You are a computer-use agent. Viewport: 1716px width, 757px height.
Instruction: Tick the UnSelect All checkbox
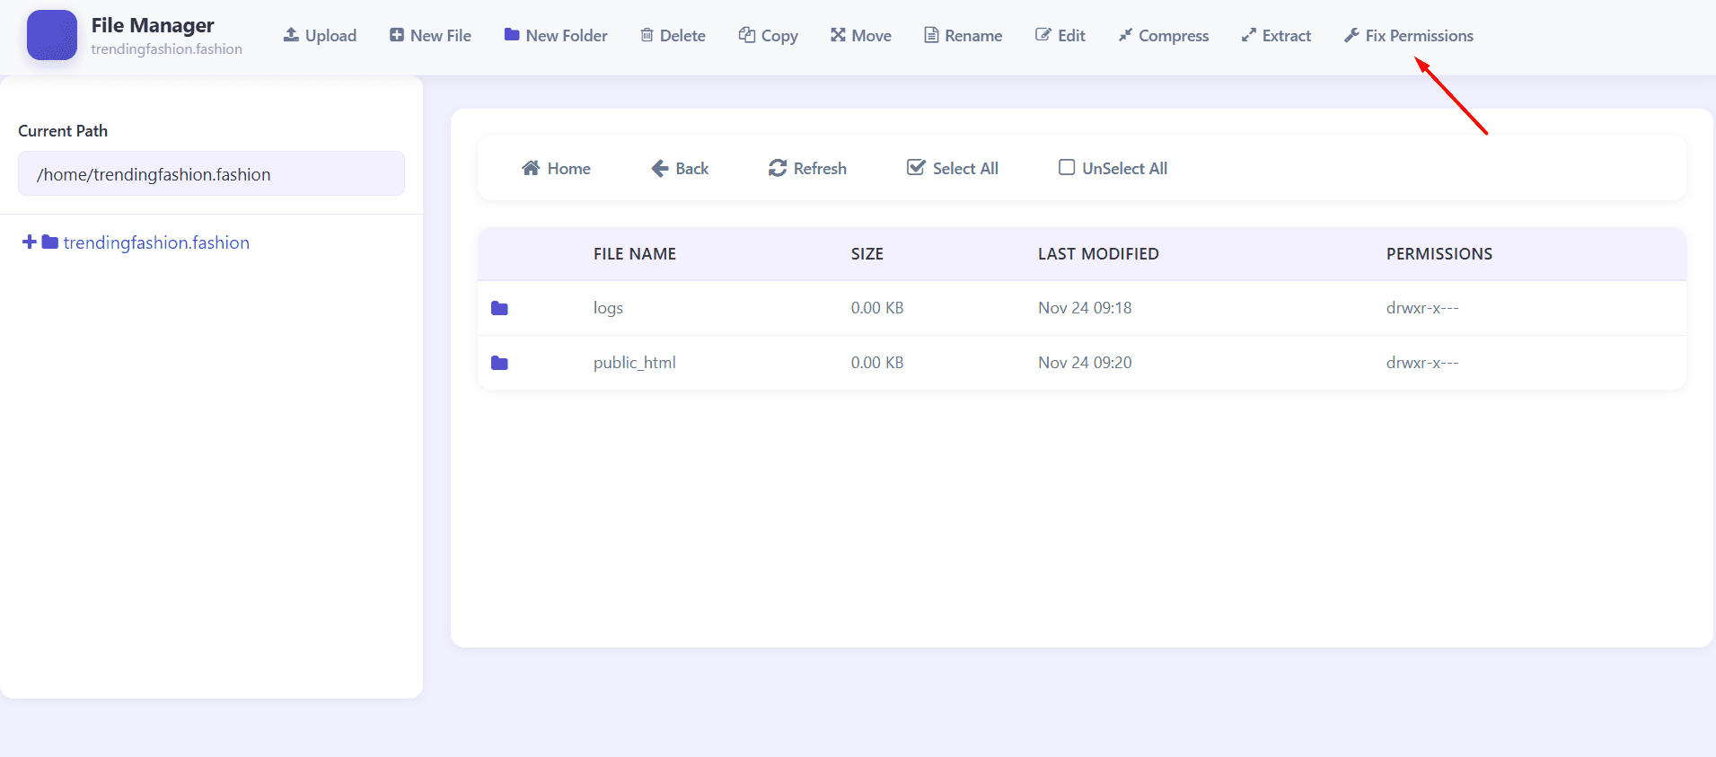pyautogui.click(x=1067, y=168)
